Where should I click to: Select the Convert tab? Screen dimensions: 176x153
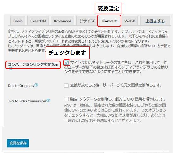coord(109,21)
